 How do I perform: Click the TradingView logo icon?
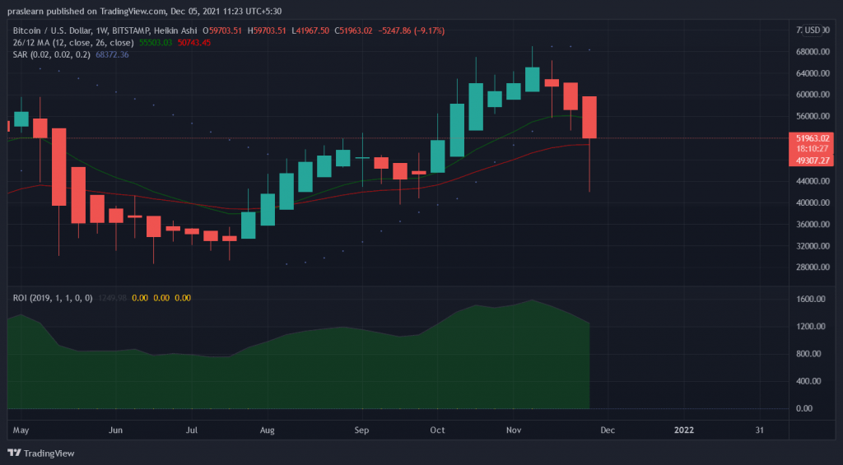[13, 453]
